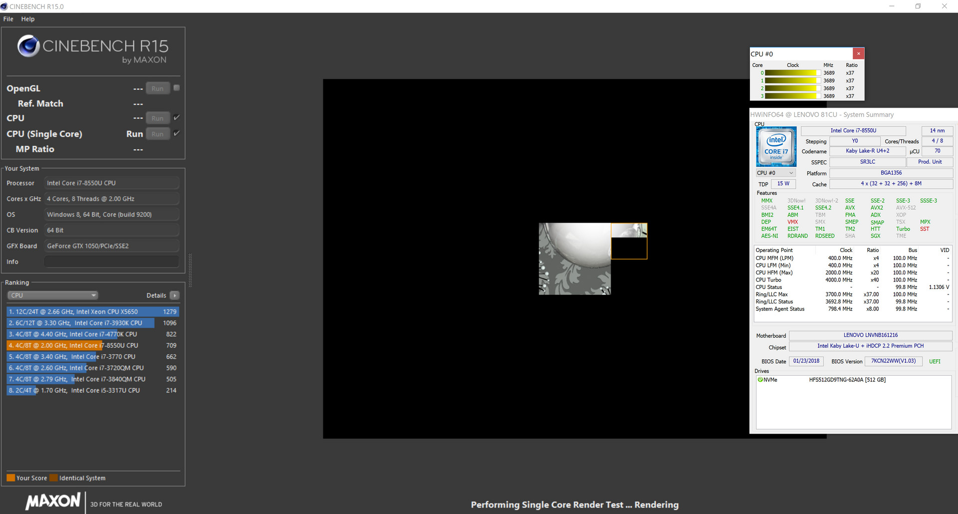Click the Run button for OpenGL test
Viewport: 958px width, 514px height.
[x=158, y=88]
